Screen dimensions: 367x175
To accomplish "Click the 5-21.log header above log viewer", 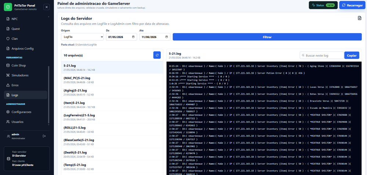I will point(175,54).
